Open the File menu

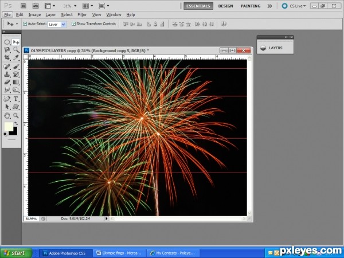pos(7,15)
